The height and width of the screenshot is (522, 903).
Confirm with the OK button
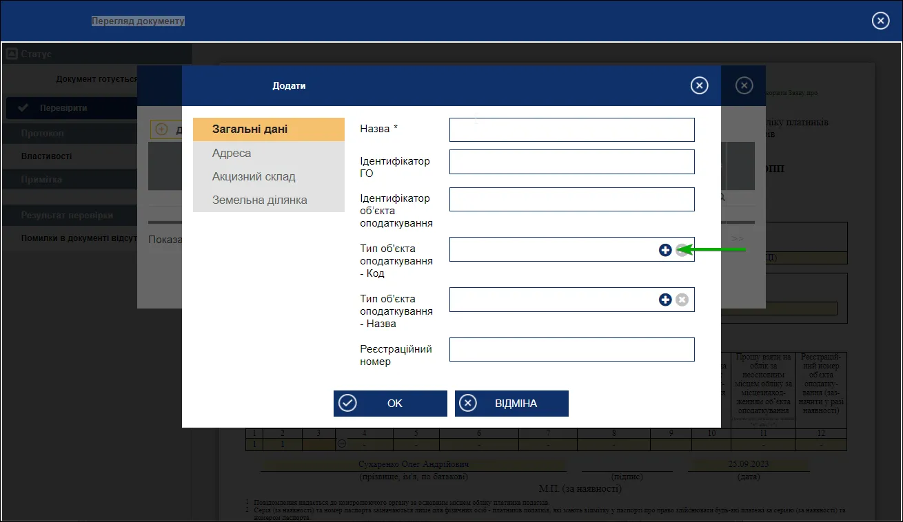tap(390, 404)
